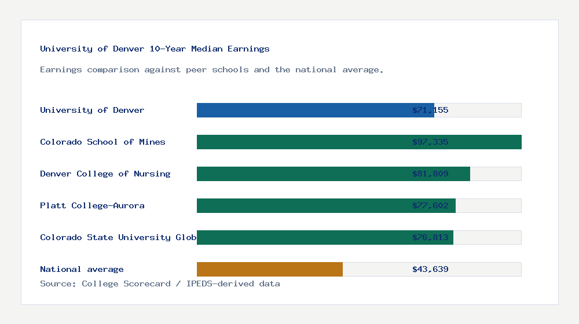Click the $43,639 value label
The height and width of the screenshot is (324, 579).
click(430, 269)
